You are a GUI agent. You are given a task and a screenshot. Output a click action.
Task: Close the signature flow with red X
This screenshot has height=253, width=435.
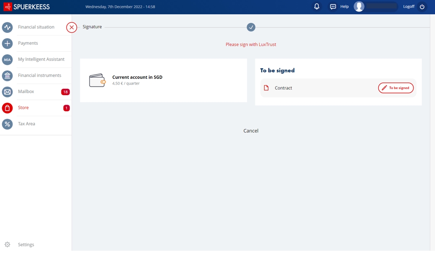(x=72, y=27)
